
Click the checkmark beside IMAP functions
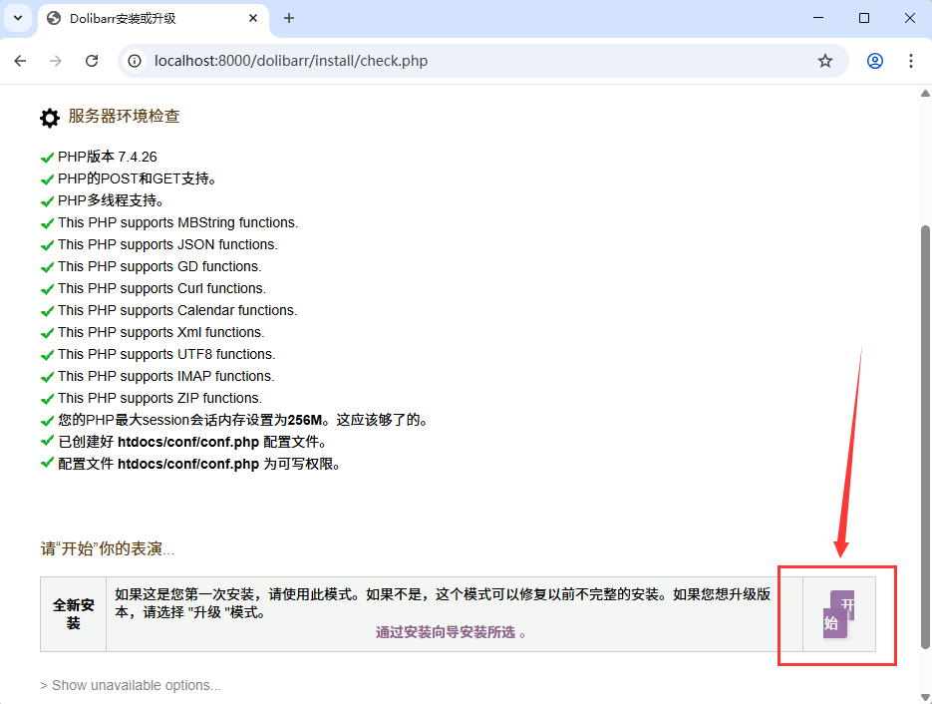48,378
